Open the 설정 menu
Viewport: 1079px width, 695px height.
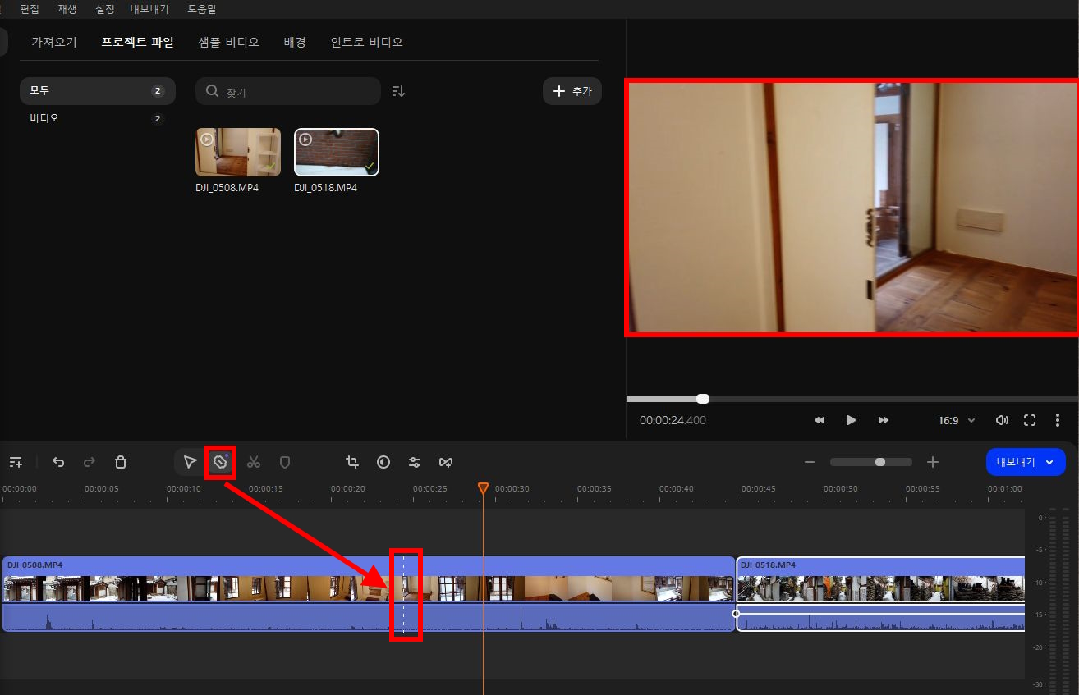tap(105, 9)
